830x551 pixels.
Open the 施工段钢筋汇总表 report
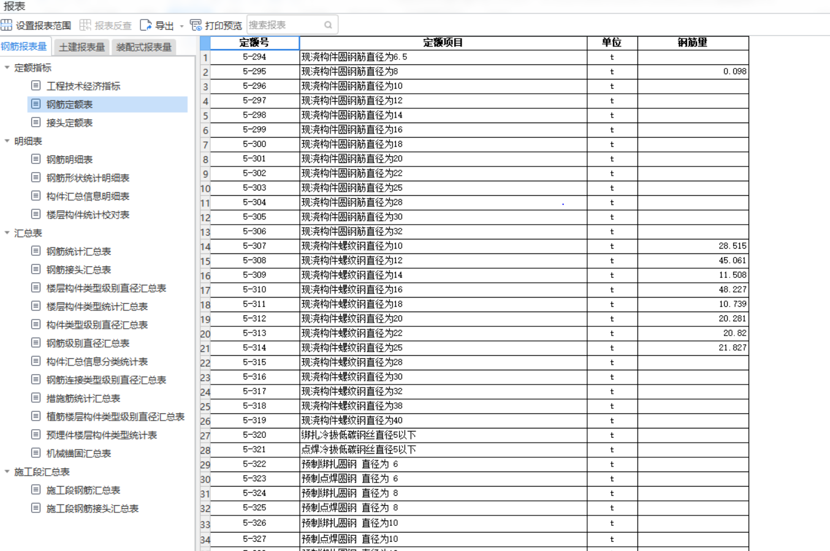(83, 490)
